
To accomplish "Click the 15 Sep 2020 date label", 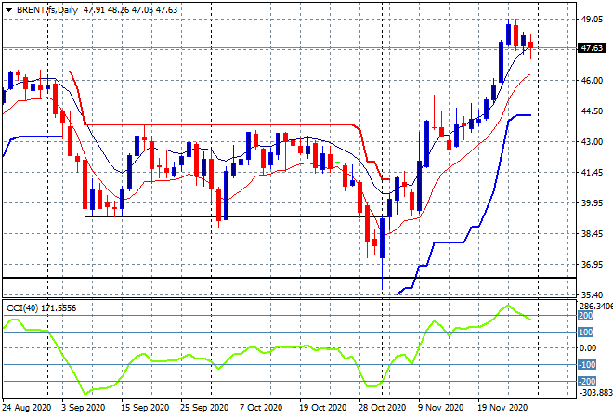I will pos(145,408).
